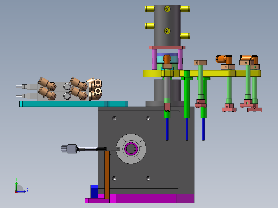Select the light gray circular flange face

(x=131, y=149)
